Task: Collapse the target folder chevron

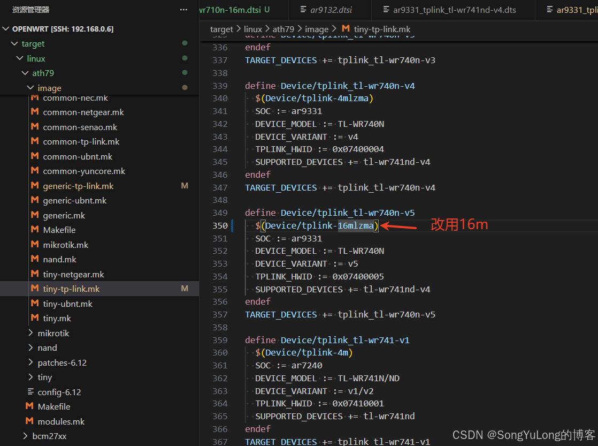Action: pos(14,44)
